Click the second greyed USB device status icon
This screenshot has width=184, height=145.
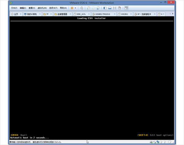pyautogui.click(x=165, y=142)
